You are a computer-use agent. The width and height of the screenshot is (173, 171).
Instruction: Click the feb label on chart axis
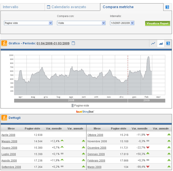[x=146, y=97]
